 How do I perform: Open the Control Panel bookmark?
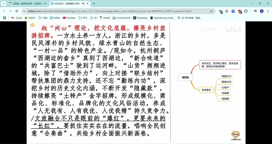[x=121, y=18]
